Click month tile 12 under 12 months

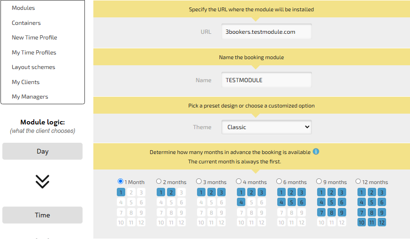tap(382, 223)
